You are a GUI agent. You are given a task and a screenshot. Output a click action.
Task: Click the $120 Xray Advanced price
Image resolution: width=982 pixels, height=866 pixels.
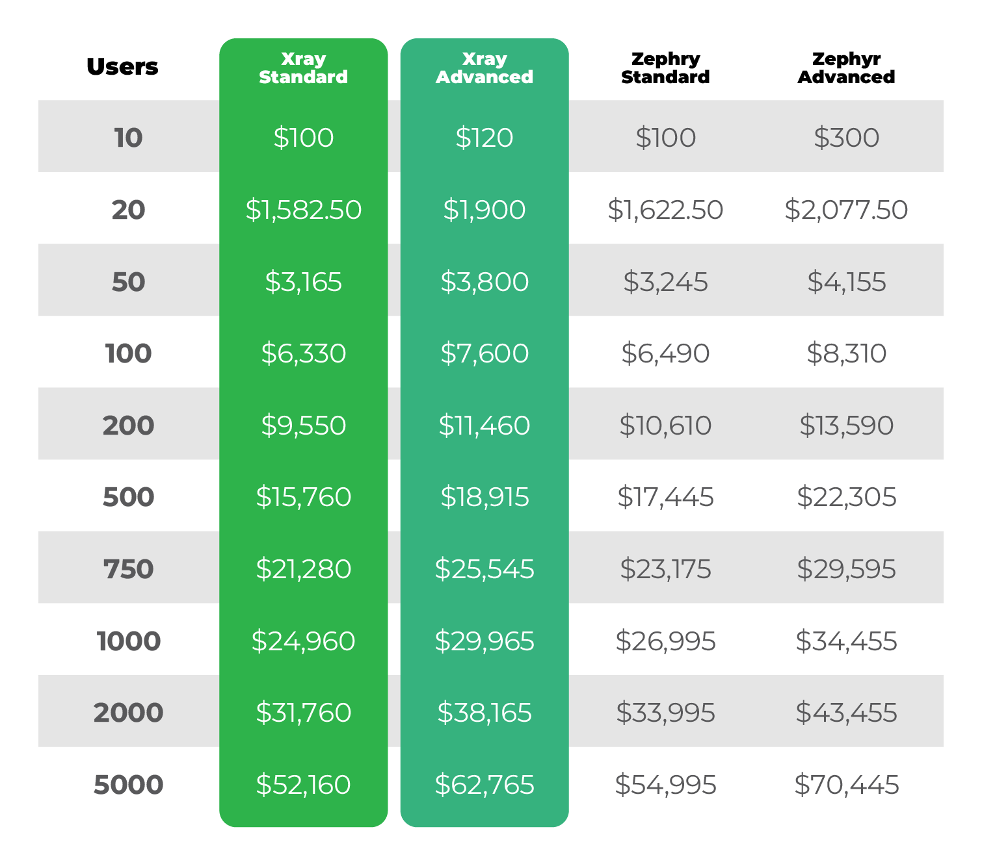coord(484,138)
